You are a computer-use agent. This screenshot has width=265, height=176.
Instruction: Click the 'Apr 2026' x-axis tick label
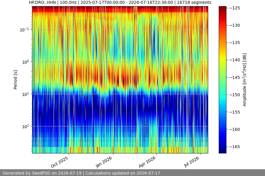[x=147, y=162]
